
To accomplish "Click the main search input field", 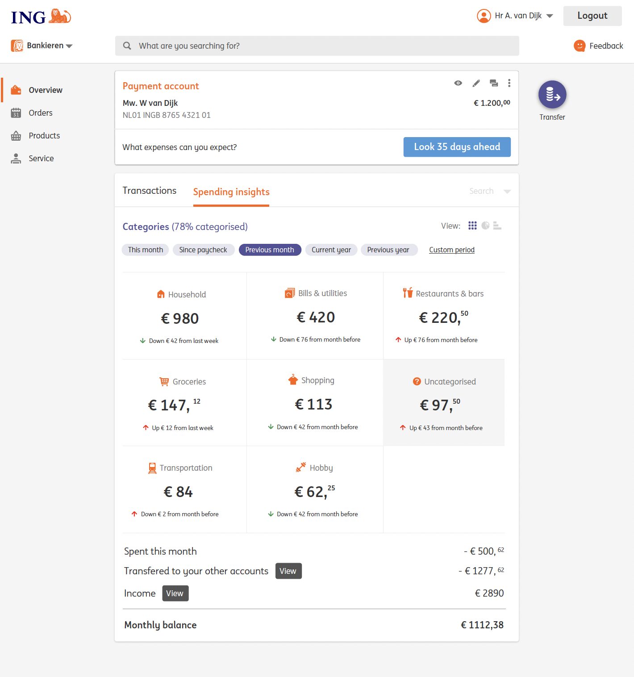I will (317, 46).
